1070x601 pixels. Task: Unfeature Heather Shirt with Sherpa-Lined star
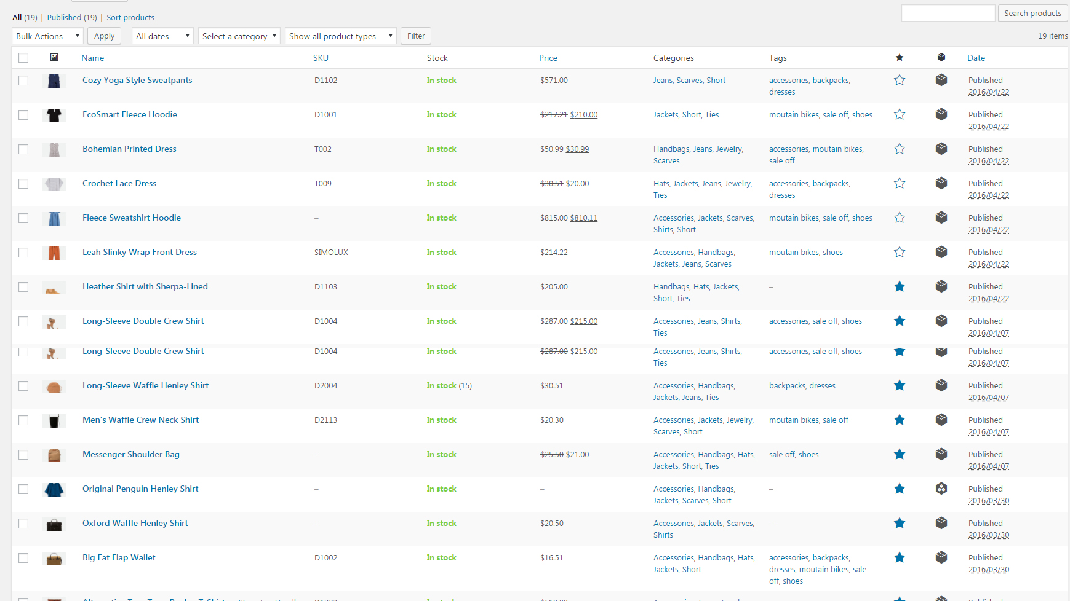[900, 286]
